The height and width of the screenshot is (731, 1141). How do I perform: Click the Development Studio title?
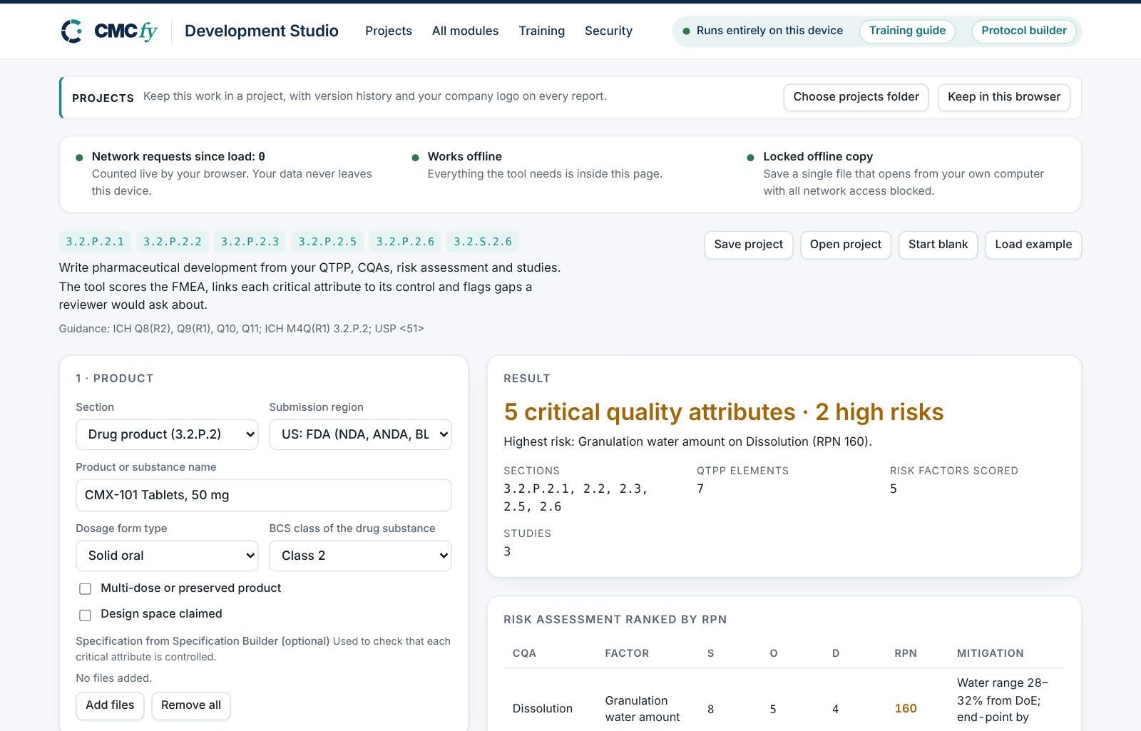(x=262, y=31)
